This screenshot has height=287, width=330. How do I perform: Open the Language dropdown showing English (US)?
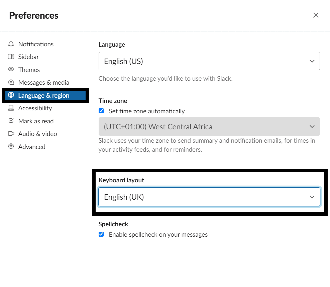(x=209, y=61)
